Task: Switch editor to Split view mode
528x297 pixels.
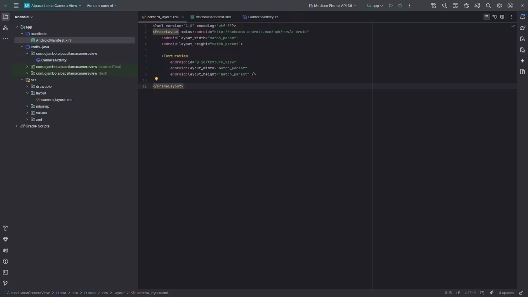Action: point(494,17)
